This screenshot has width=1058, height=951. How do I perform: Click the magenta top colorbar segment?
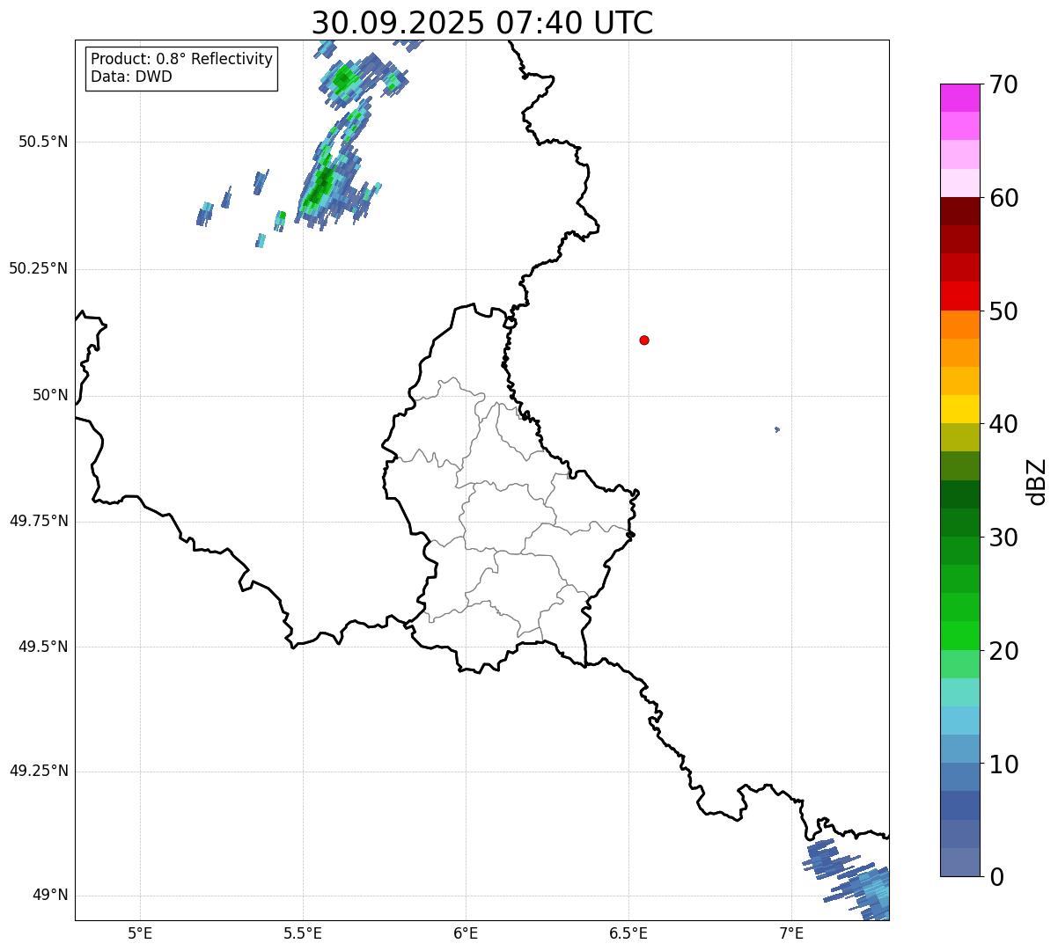[959, 98]
